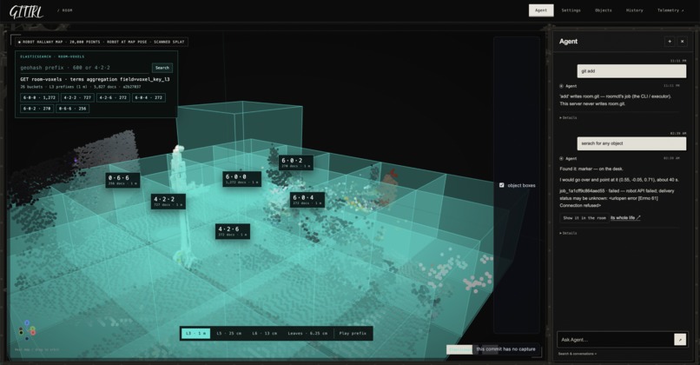Click the 'git add' user message bubble
Image resolution: width=700 pixels, height=365 pixels.
pos(631,71)
